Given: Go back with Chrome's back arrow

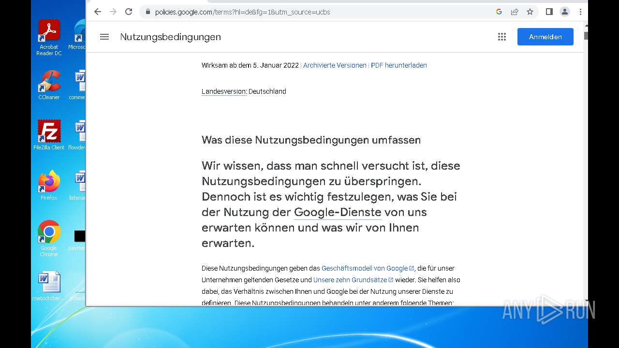Looking at the screenshot, I should tap(98, 12).
